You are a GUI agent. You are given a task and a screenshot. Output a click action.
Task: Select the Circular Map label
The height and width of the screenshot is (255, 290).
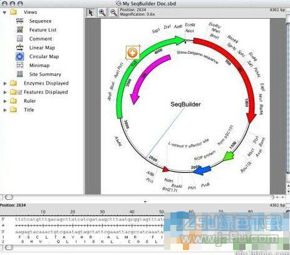(44, 56)
